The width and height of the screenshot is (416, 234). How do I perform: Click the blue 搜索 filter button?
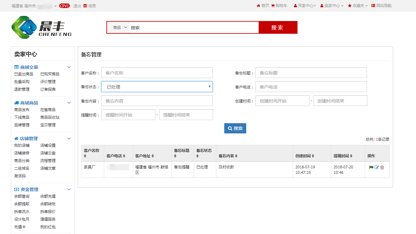(x=235, y=128)
